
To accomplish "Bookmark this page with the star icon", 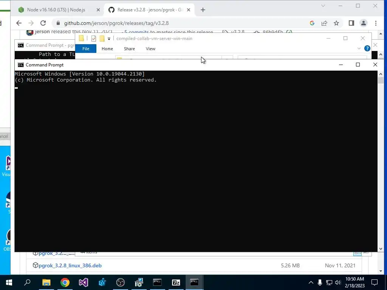I will point(336,23).
